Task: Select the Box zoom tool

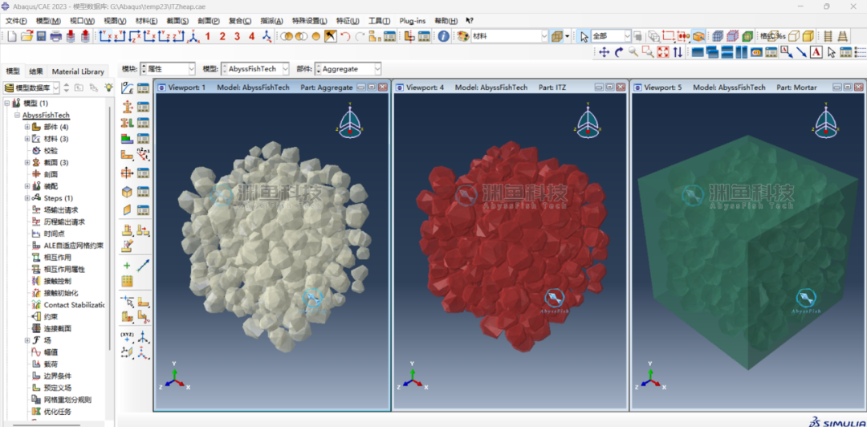Action: [x=648, y=52]
